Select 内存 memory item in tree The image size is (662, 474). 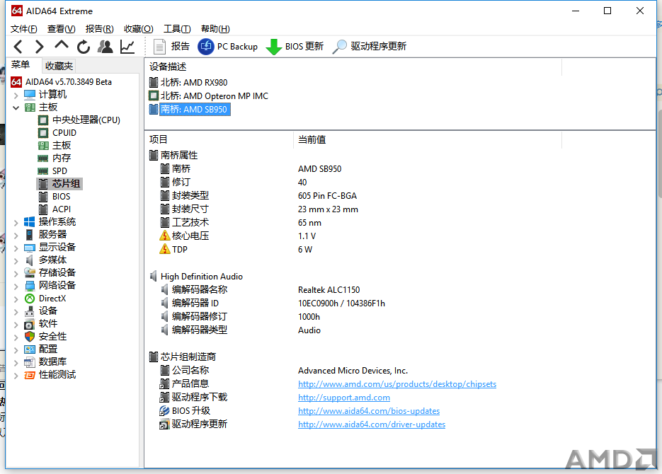point(55,158)
